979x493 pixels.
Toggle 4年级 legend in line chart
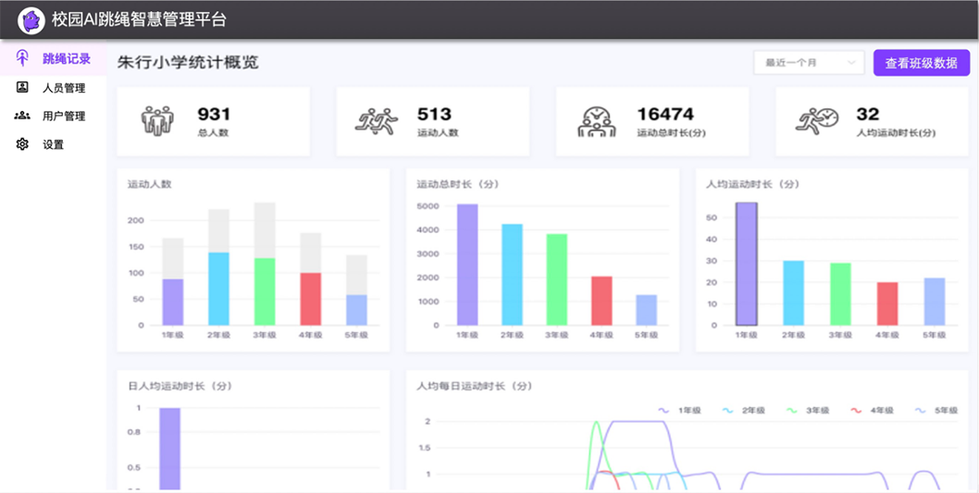click(x=873, y=410)
